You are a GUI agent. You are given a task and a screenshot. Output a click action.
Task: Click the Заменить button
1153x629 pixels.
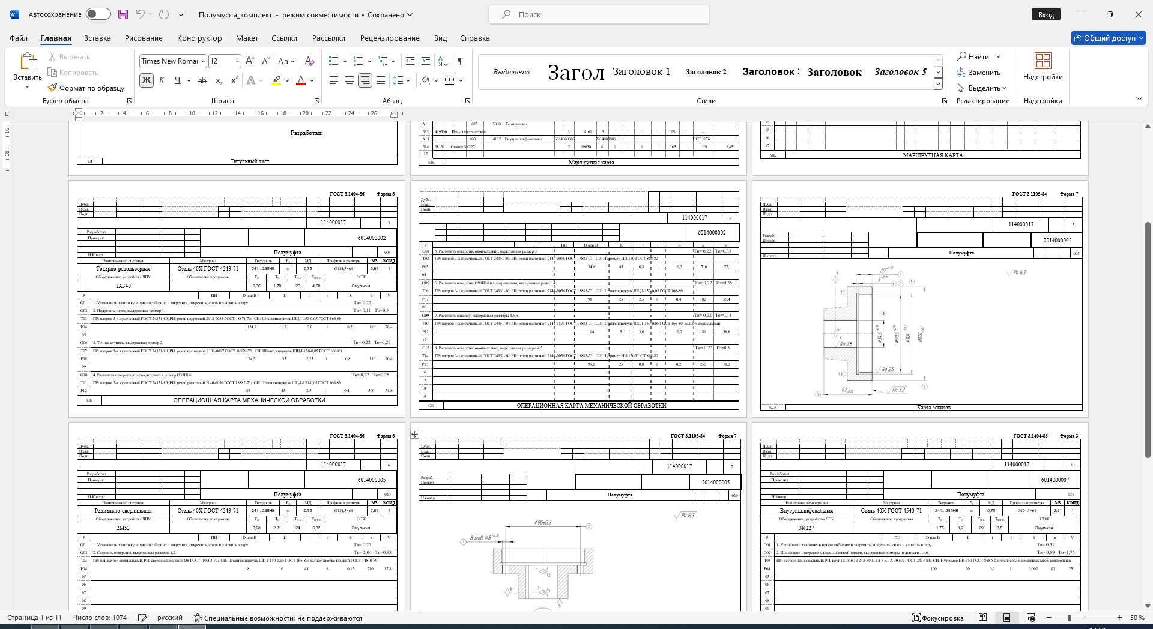click(979, 73)
